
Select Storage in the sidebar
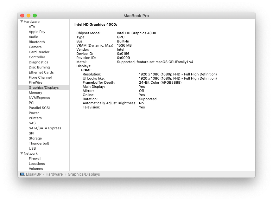[x=35, y=138]
